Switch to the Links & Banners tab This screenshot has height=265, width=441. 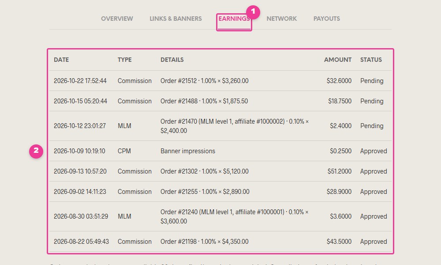(x=176, y=19)
